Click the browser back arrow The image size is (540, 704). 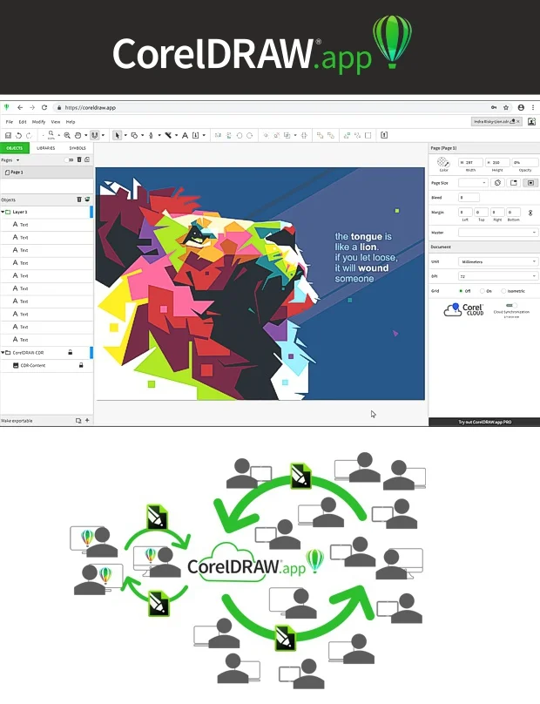click(x=20, y=107)
